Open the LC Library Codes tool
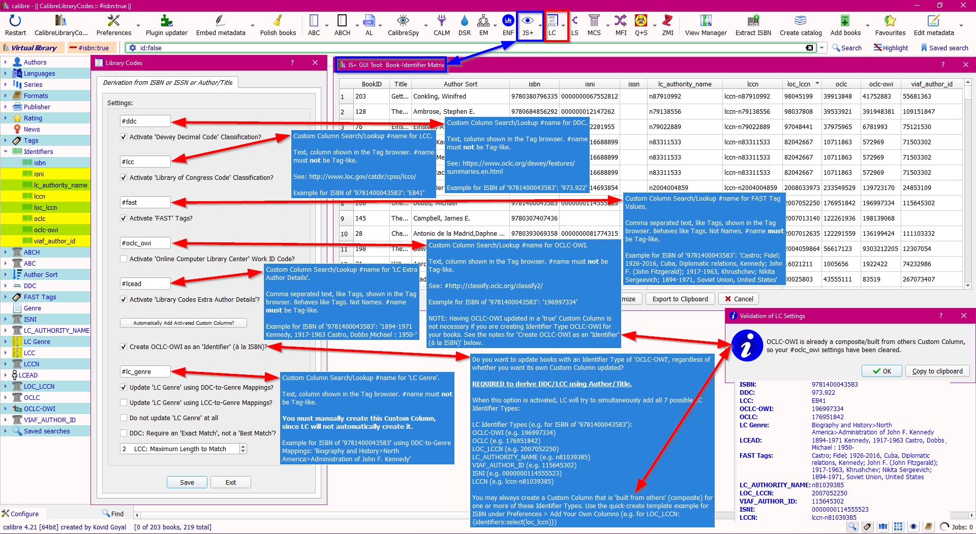Viewport: 976px width, 534px height. [x=553, y=21]
